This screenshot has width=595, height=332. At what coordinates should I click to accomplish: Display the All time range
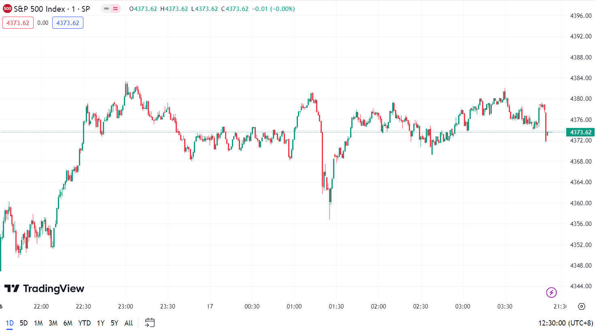point(129,323)
